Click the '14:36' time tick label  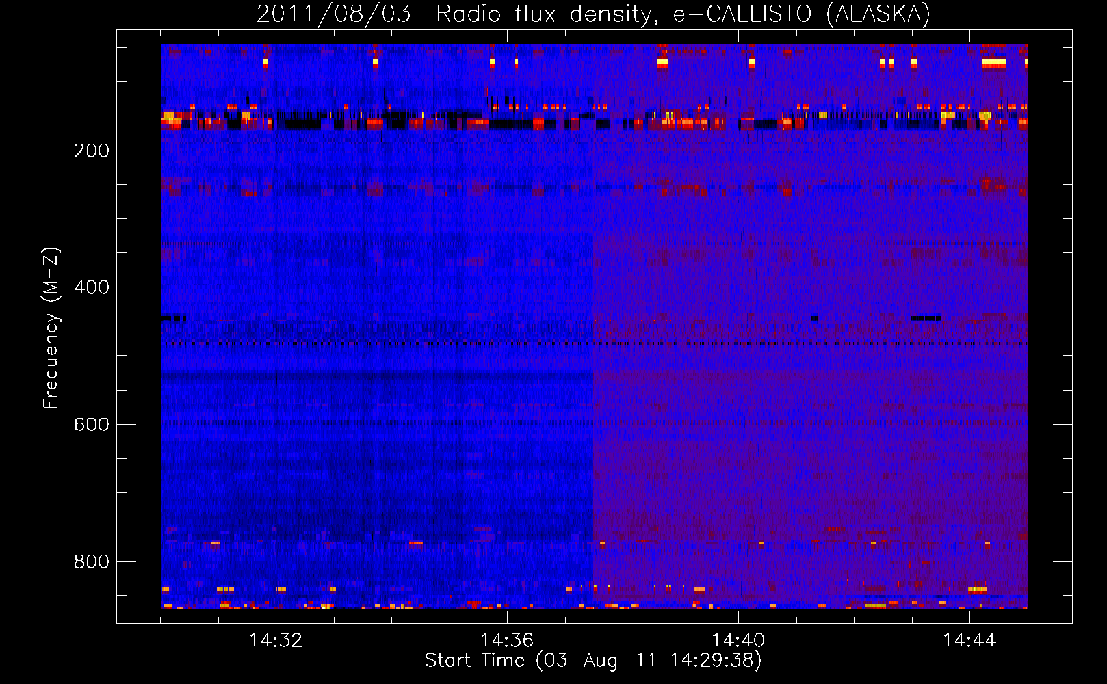coord(507,640)
